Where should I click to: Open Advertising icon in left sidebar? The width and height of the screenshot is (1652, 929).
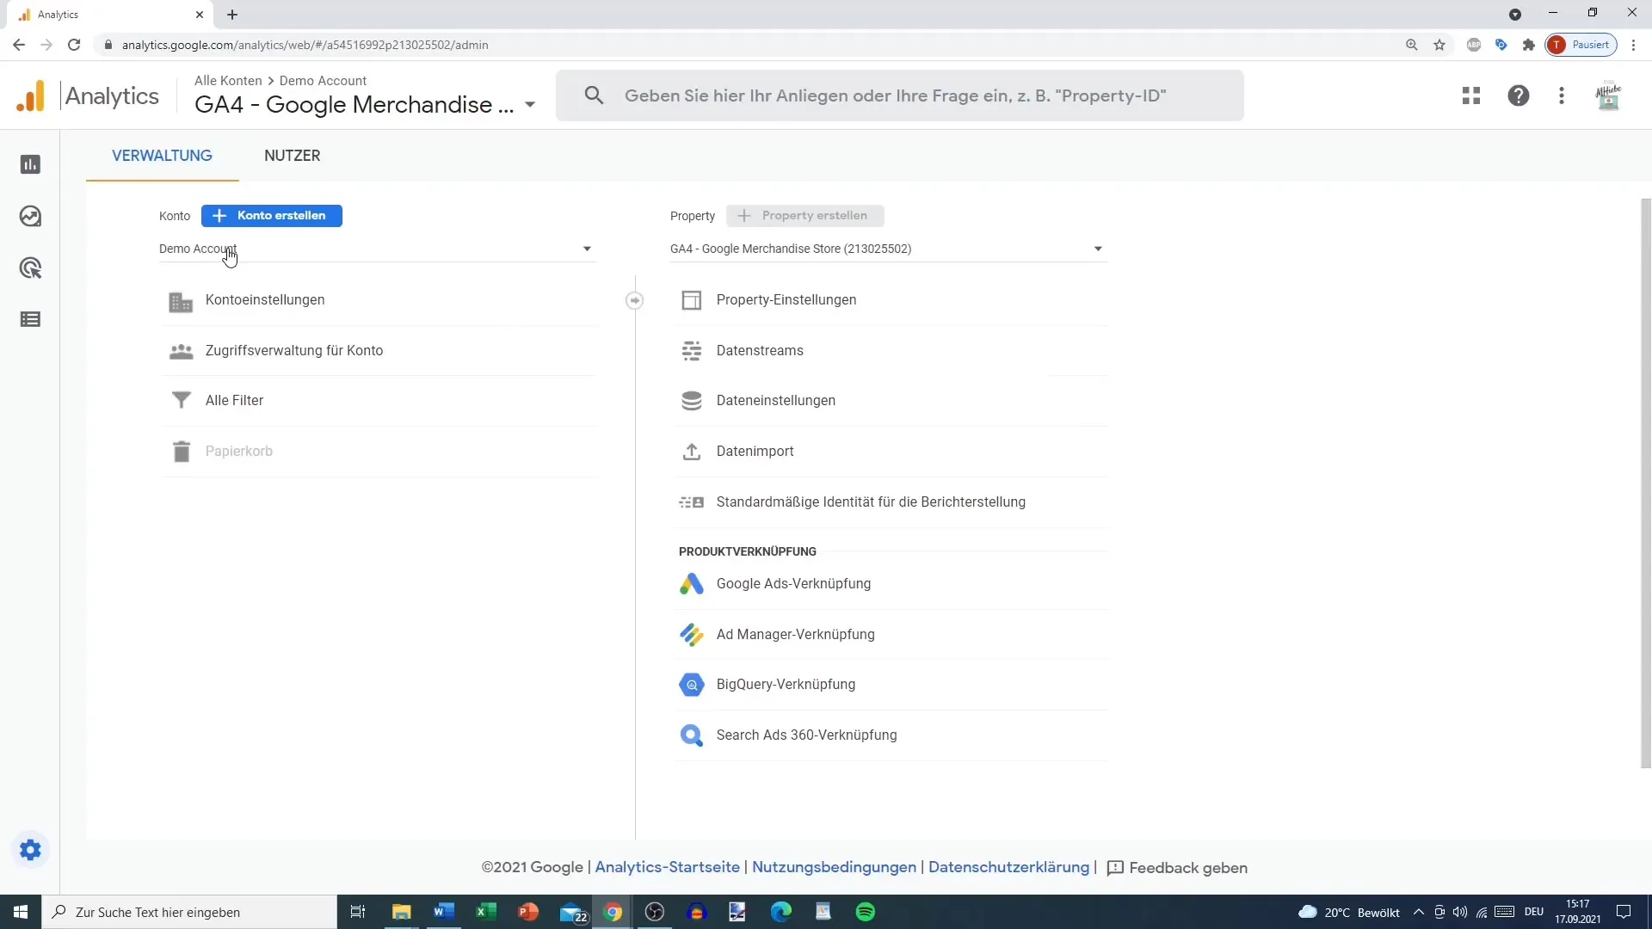tap(31, 268)
